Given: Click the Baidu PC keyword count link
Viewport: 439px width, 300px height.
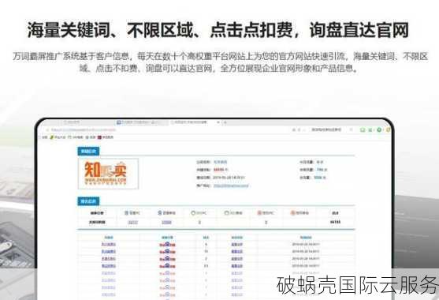Looking at the screenshot, I should point(132,223).
